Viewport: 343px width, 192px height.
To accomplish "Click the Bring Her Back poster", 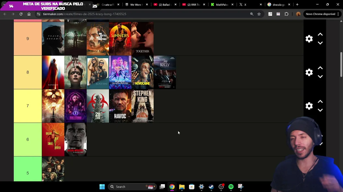I will [x=75, y=72].
